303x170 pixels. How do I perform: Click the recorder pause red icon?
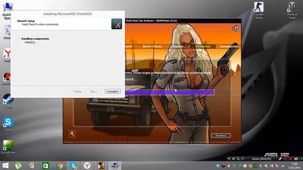coord(285,159)
